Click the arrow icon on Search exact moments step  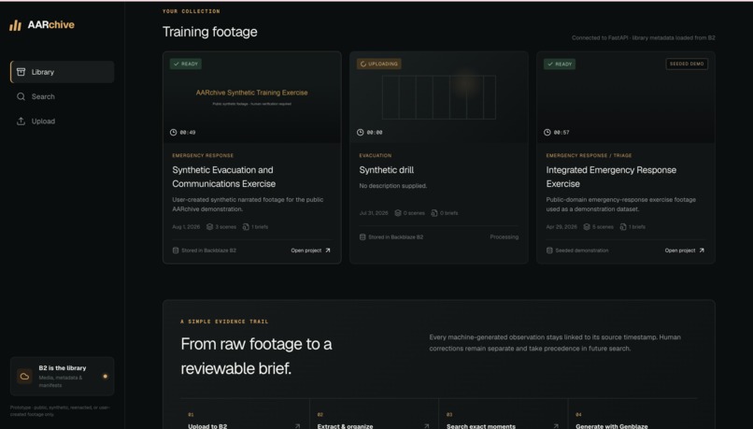pos(556,426)
